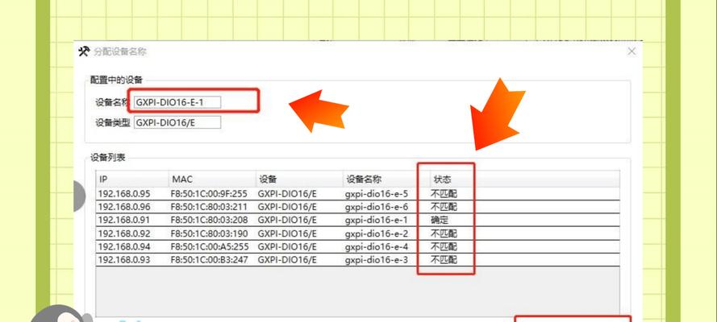717x322 pixels.
Task: Select row with IP 192.168.0.94
Action: (x=358, y=247)
